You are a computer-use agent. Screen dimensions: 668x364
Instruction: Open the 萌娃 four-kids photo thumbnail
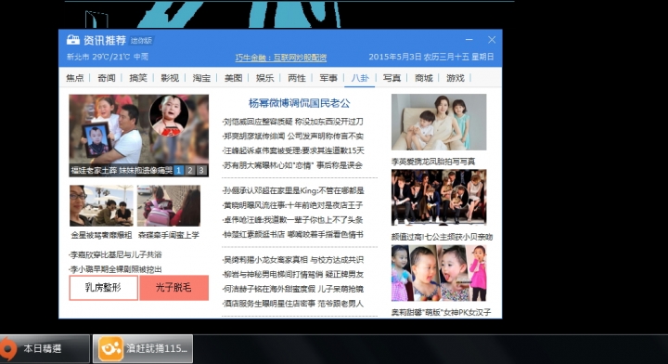coord(439,273)
